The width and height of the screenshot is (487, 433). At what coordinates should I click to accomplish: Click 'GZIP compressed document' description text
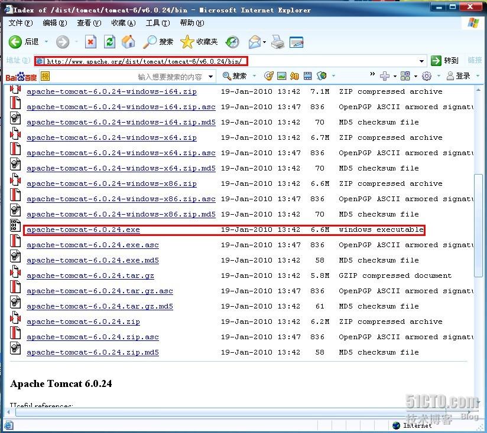(x=395, y=276)
